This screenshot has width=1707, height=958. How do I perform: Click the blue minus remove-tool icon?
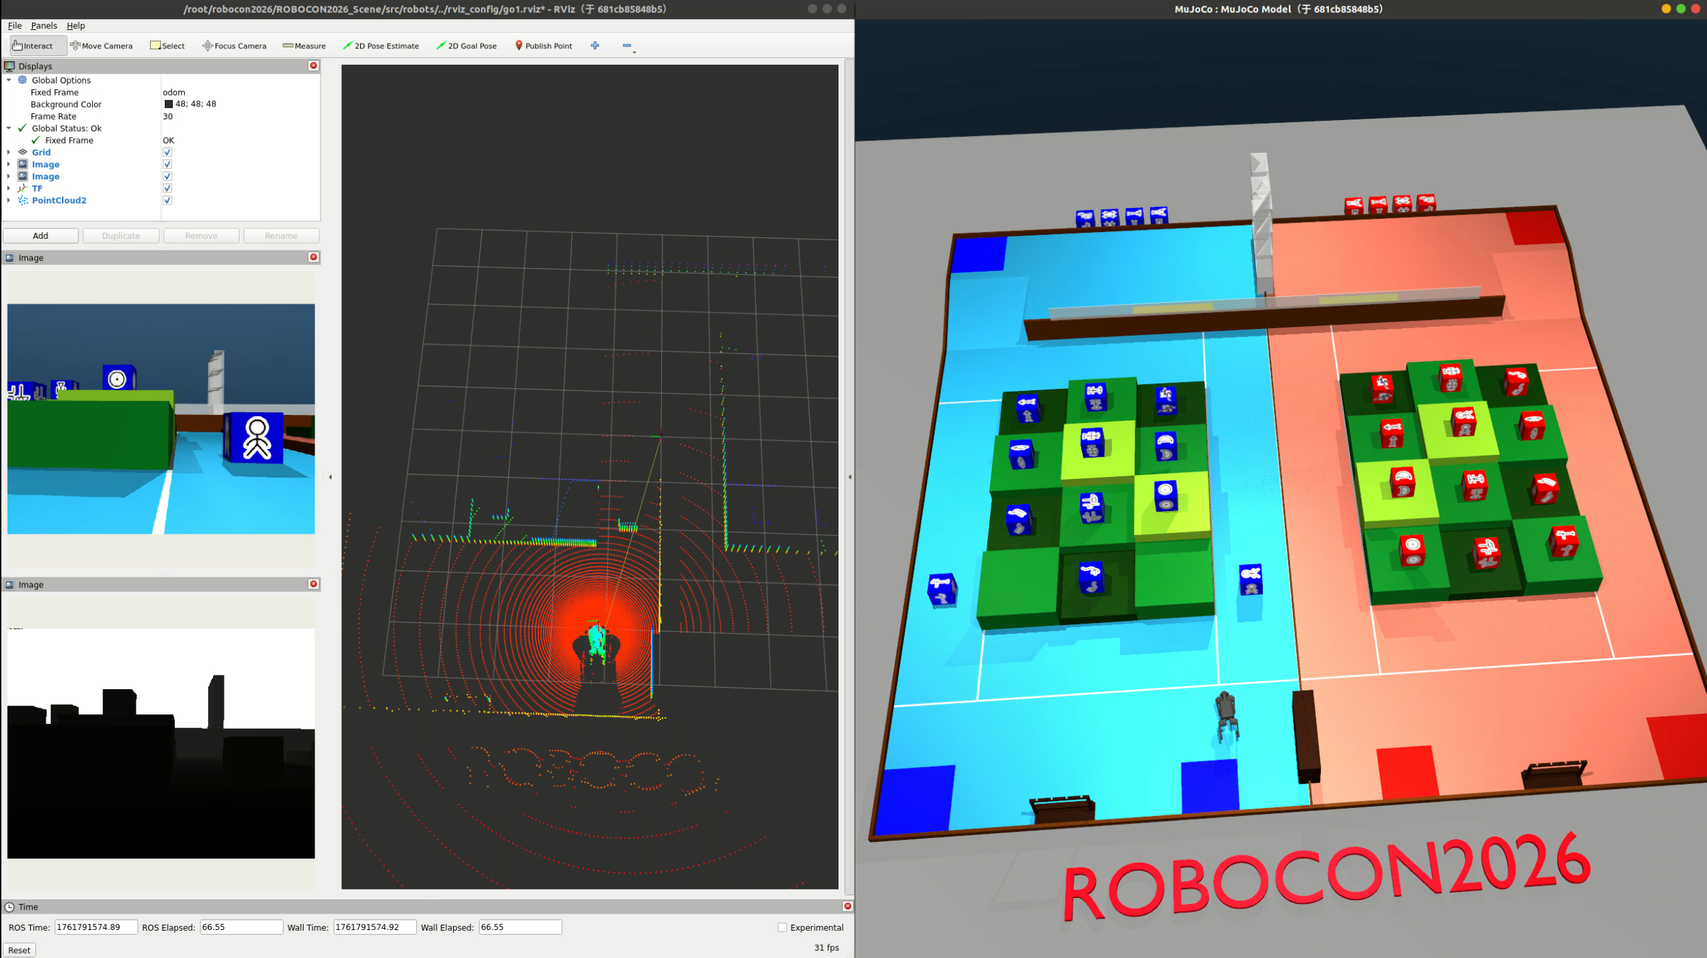(x=626, y=45)
